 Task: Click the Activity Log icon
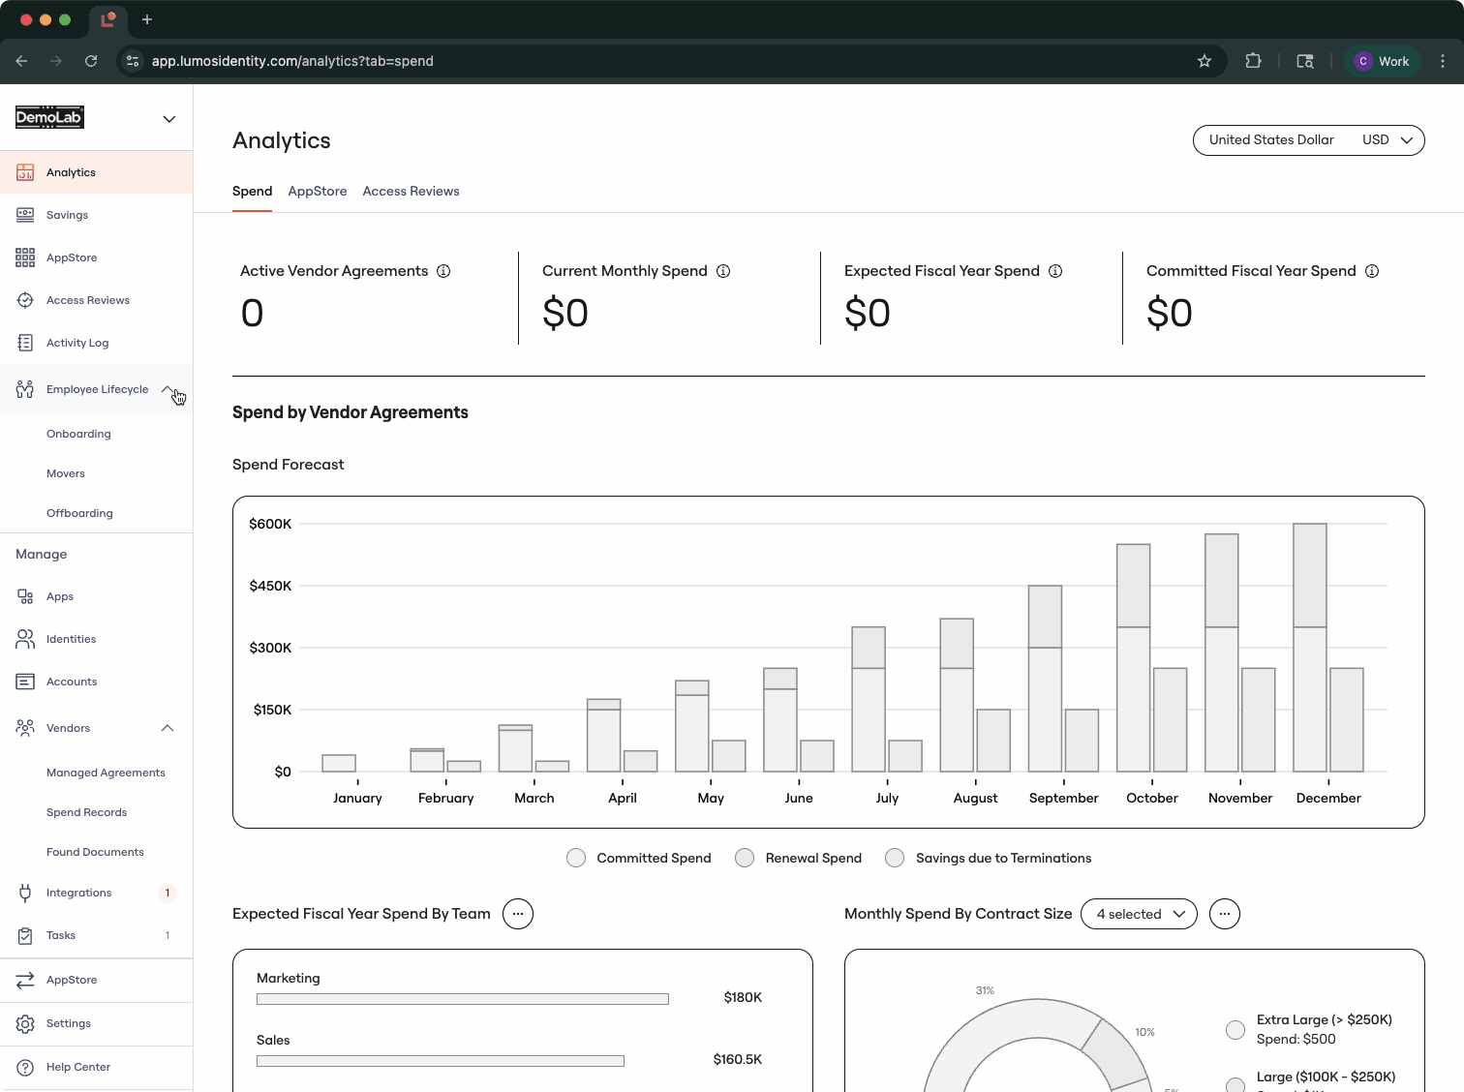tap(25, 343)
